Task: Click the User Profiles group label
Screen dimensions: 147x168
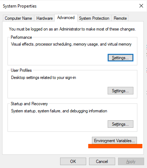Action: coord(21,70)
